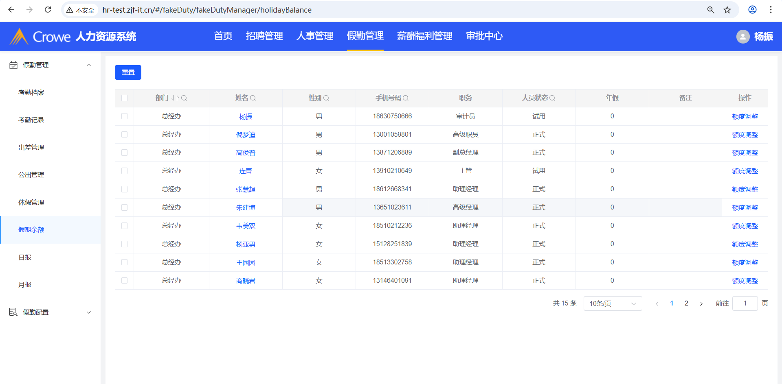
Task: Click the sort icon in 部门 column header
Action: coord(175,98)
